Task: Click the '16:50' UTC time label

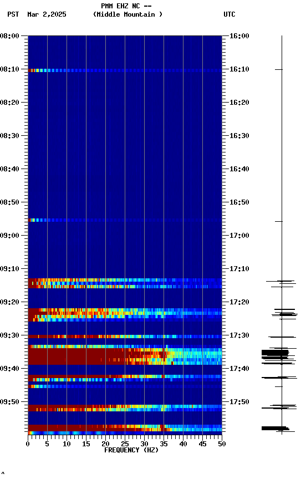Action: click(239, 202)
